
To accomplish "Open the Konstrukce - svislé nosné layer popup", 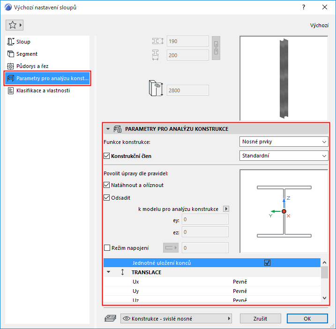I will [x=176, y=319].
